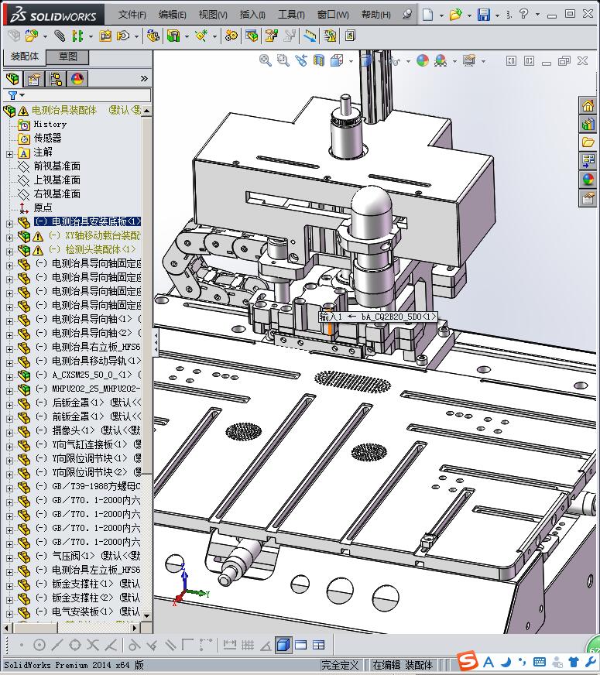
Task: Open Custom Properties task-pane icon
Action: (x=588, y=198)
